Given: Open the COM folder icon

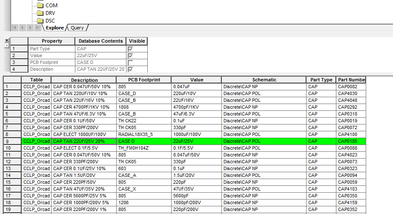Looking at the screenshot, I should coord(40,5).
